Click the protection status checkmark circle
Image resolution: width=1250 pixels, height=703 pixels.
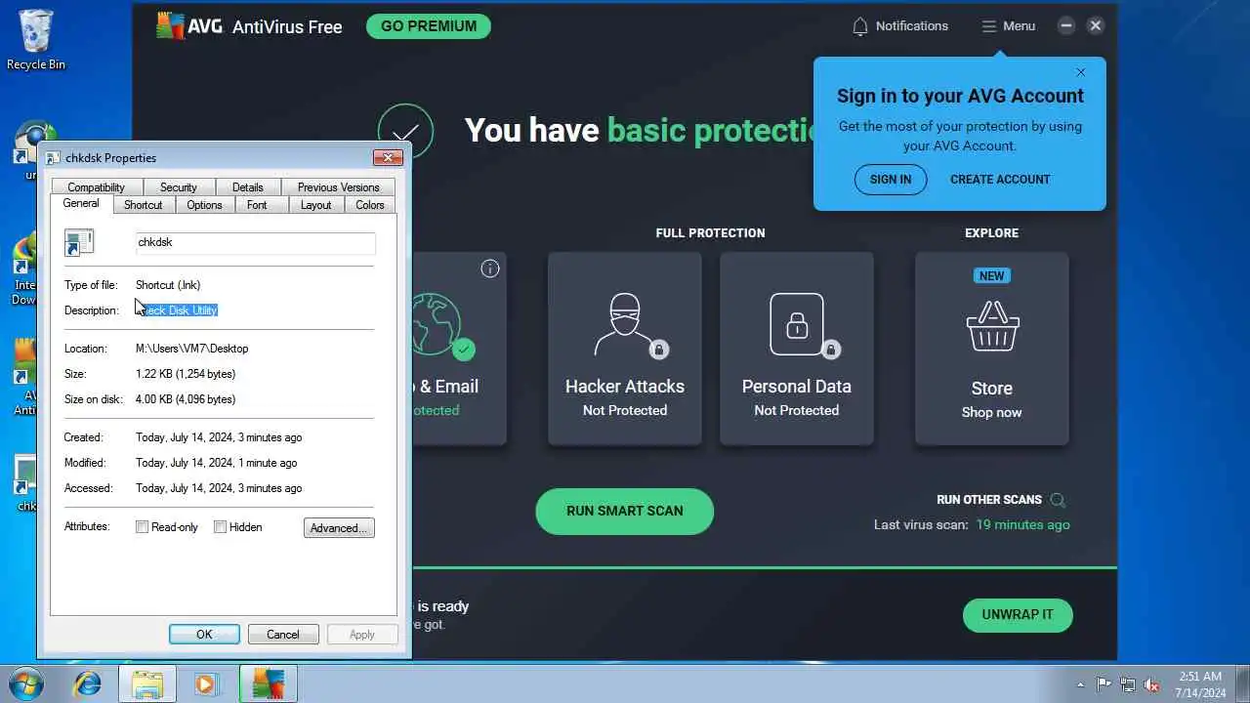(x=405, y=132)
